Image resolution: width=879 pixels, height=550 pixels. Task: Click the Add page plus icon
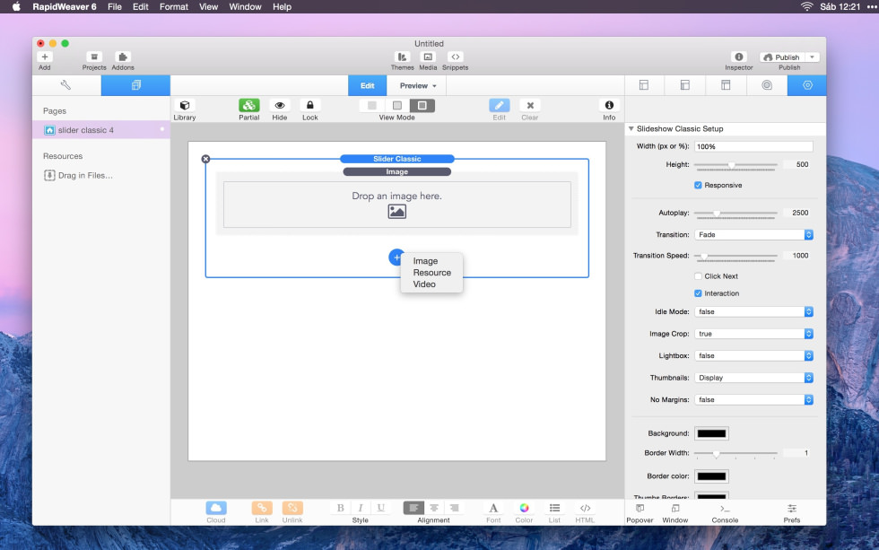pos(45,57)
